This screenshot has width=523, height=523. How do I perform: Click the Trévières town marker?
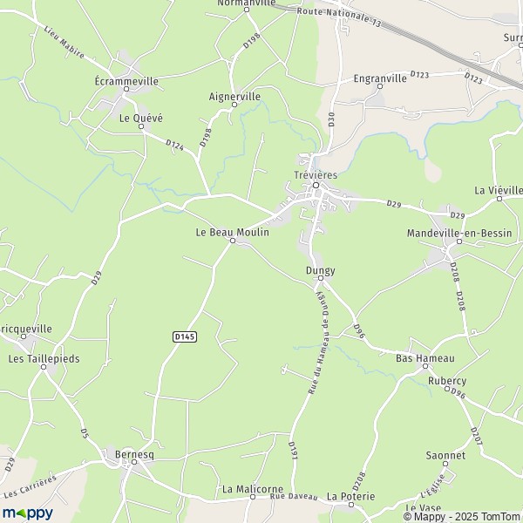(316, 185)
